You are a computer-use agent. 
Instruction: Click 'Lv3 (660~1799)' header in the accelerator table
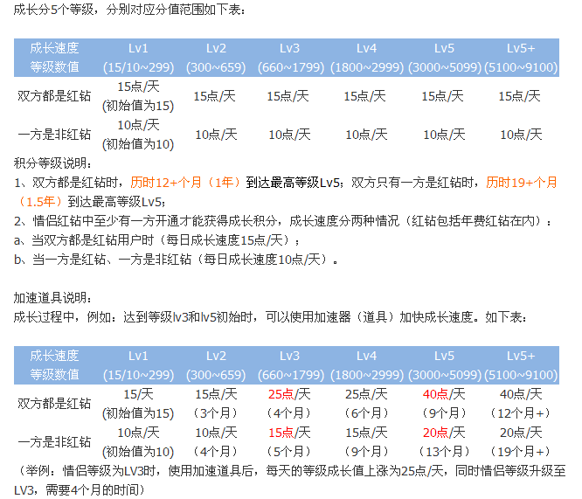click(290, 365)
